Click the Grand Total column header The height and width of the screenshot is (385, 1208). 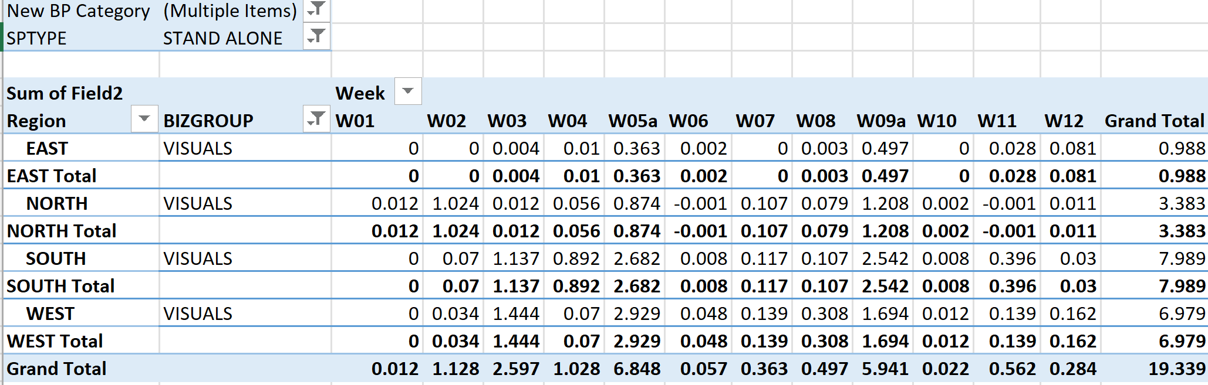(x=1154, y=121)
